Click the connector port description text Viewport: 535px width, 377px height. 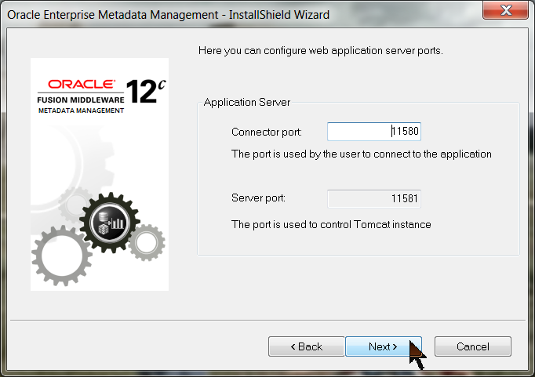pyautogui.click(x=361, y=154)
